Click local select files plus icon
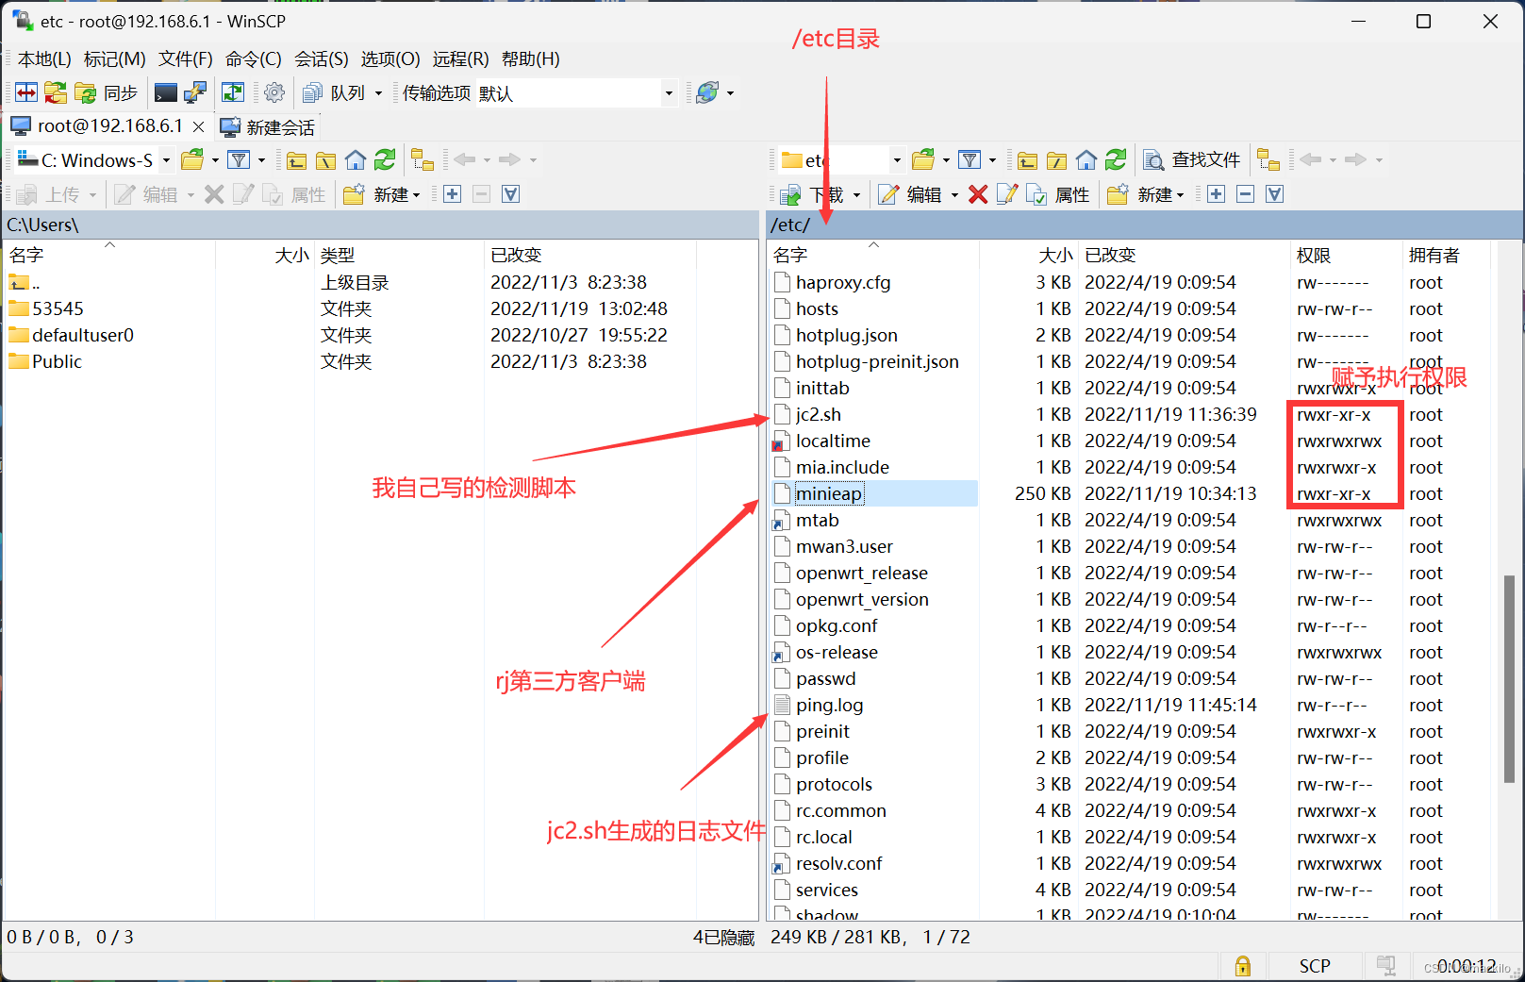The image size is (1525, 982). tap(452, 194)
